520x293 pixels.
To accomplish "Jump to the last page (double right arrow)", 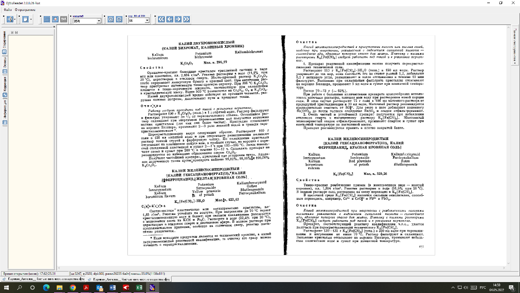I will tap(186, 19).
